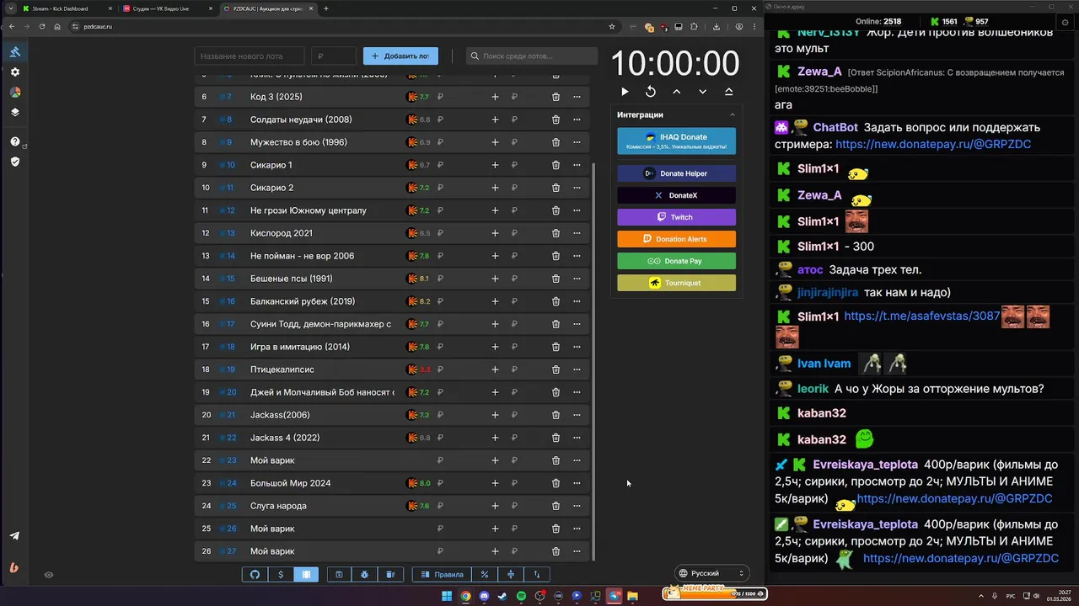
Task: Open more options for Игра в имитацию lot
Action: point(577,347)
